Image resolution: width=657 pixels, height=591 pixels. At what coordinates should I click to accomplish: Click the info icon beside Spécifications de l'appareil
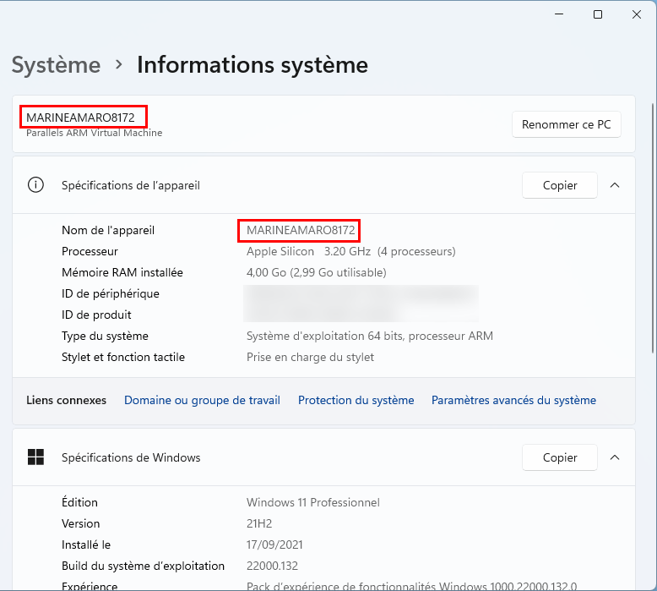tap(35, 185)
